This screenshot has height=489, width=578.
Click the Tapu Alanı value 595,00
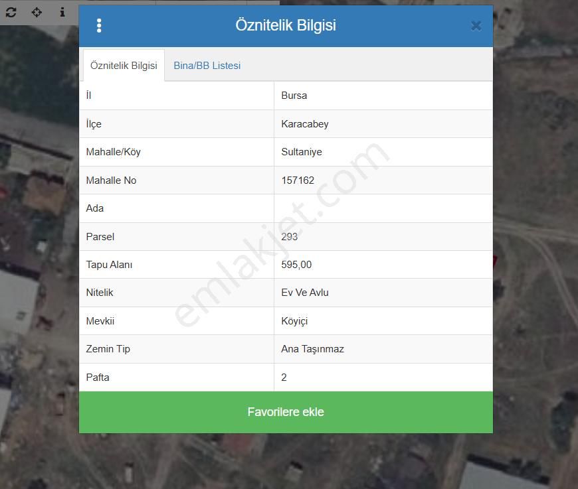point(296,265)
